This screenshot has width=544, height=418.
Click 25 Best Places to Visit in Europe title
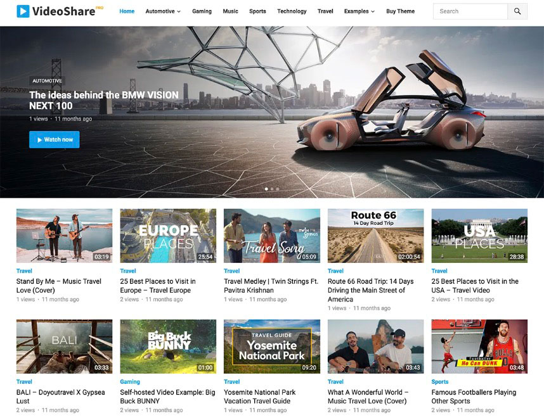(158, 286)
